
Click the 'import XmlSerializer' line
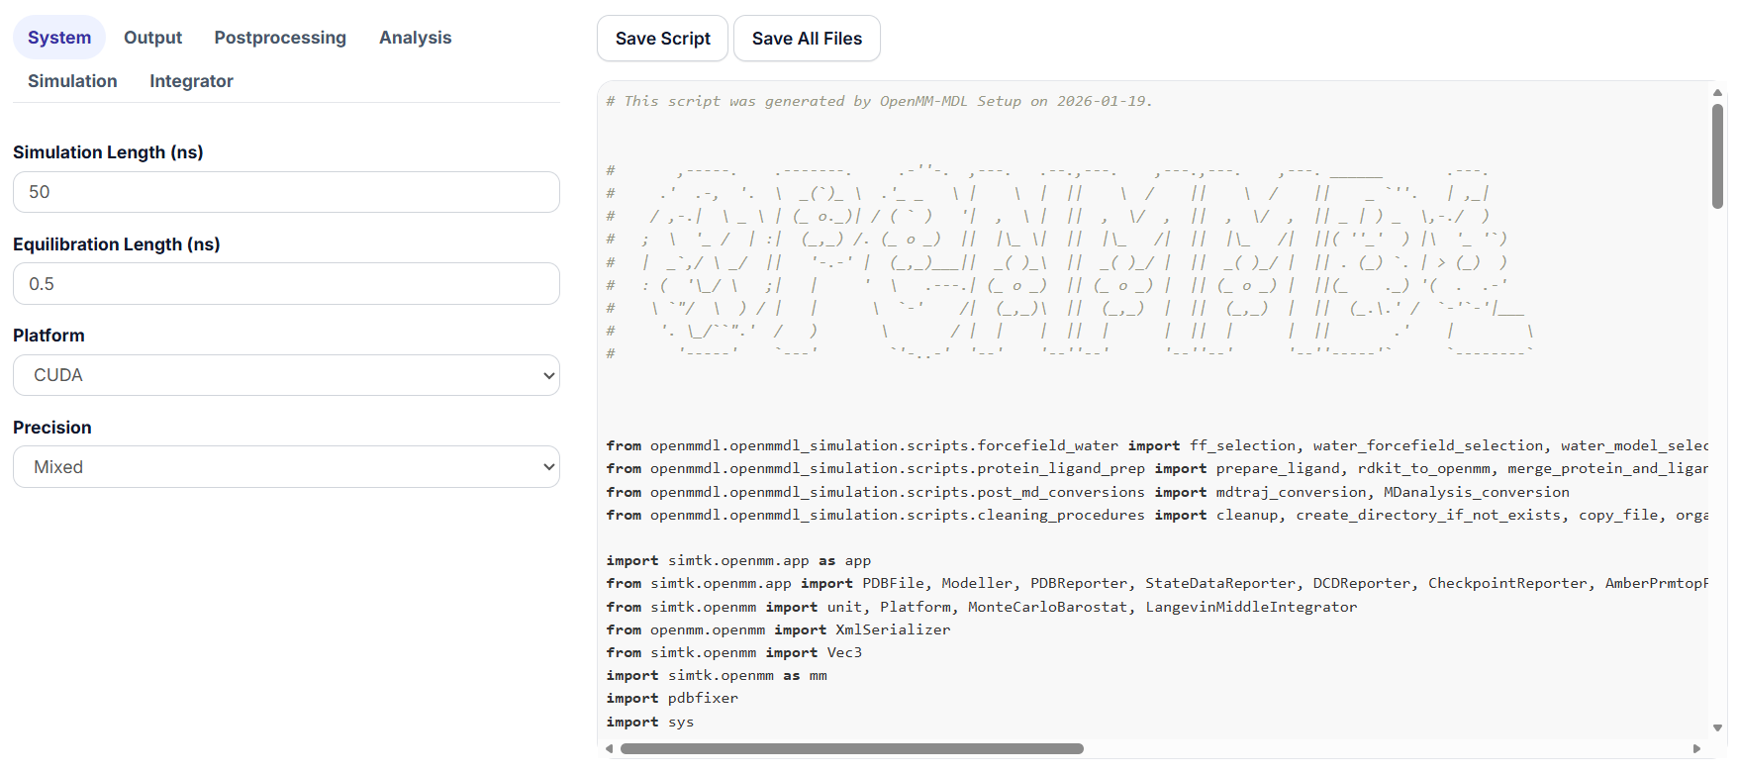[778, 630]
